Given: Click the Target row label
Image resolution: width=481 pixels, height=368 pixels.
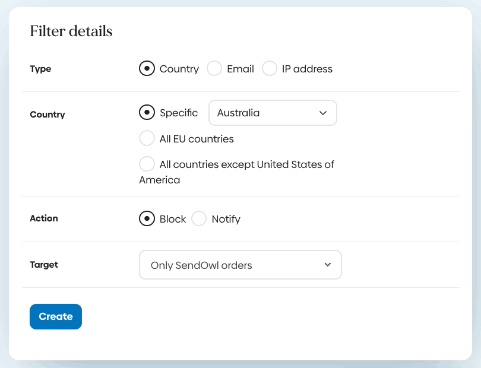Looking at the screenshot, I should point(44,265).
